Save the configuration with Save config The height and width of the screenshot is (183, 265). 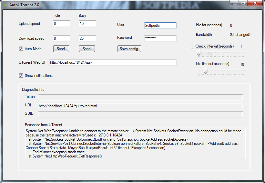(129, 49)
